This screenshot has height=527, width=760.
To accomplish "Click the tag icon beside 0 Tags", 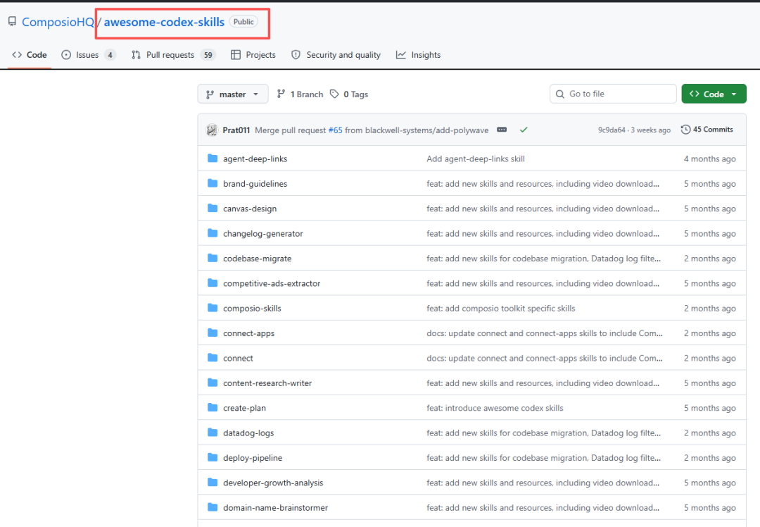I will (x=334, y=94).
